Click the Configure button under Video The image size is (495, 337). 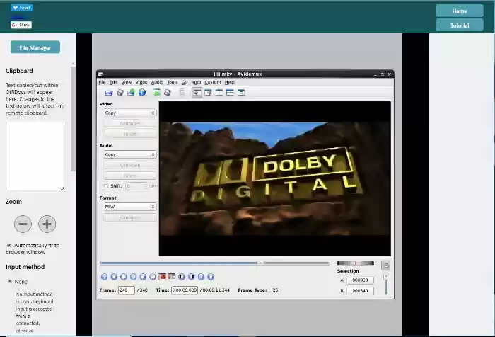point(129,123)
